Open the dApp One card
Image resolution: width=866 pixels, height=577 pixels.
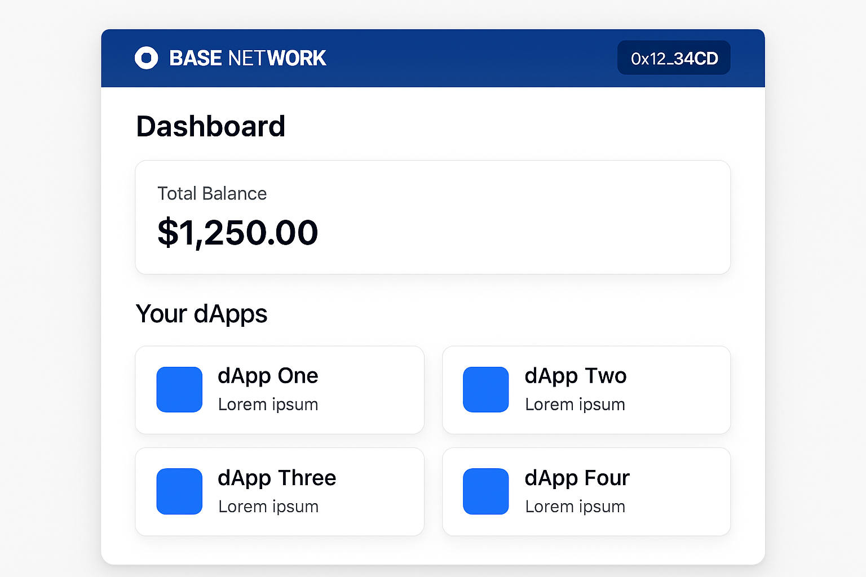279,389
